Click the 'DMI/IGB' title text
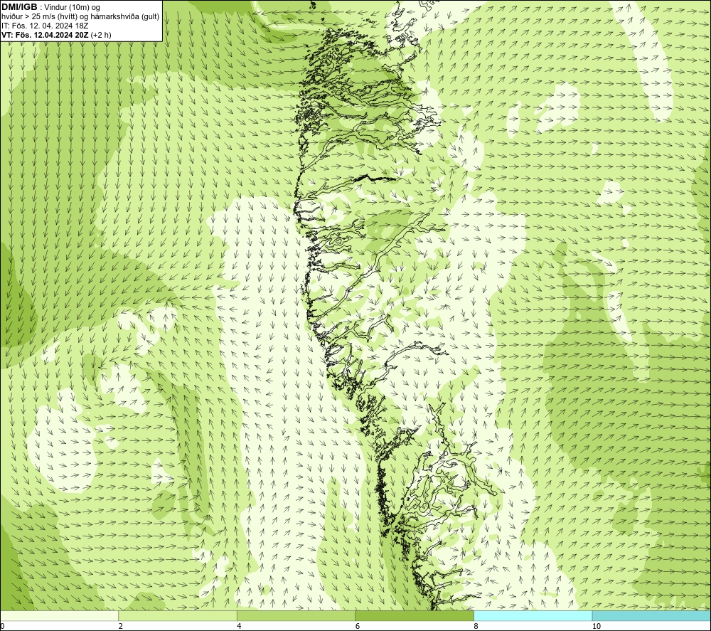 [19, 7]
